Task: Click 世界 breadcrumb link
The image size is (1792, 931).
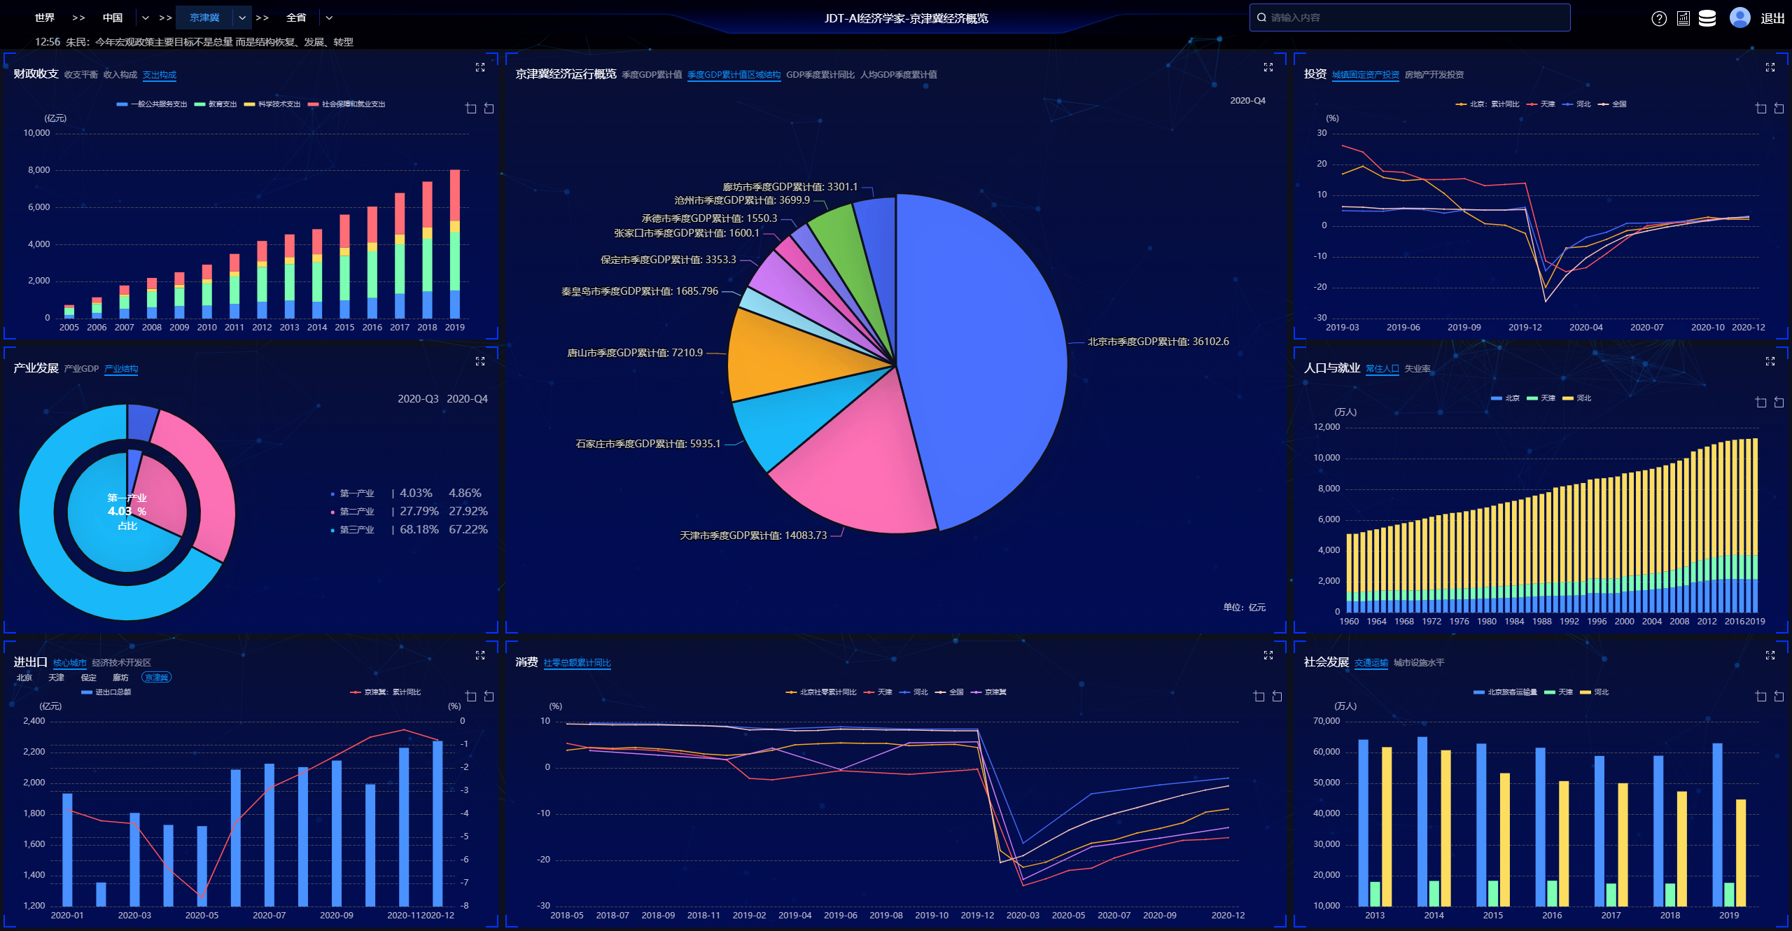Action: pos(45,18)
